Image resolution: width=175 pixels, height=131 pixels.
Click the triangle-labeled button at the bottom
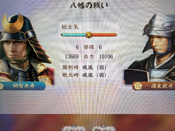pos(74,128)
